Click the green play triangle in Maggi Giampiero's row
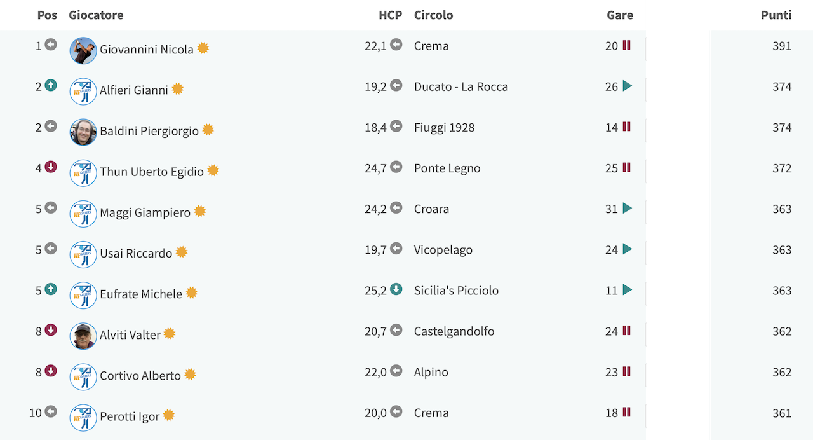 (x=628, y=208)
